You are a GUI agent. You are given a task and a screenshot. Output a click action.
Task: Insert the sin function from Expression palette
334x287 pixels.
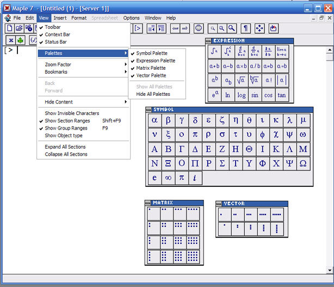pos(255,95)
